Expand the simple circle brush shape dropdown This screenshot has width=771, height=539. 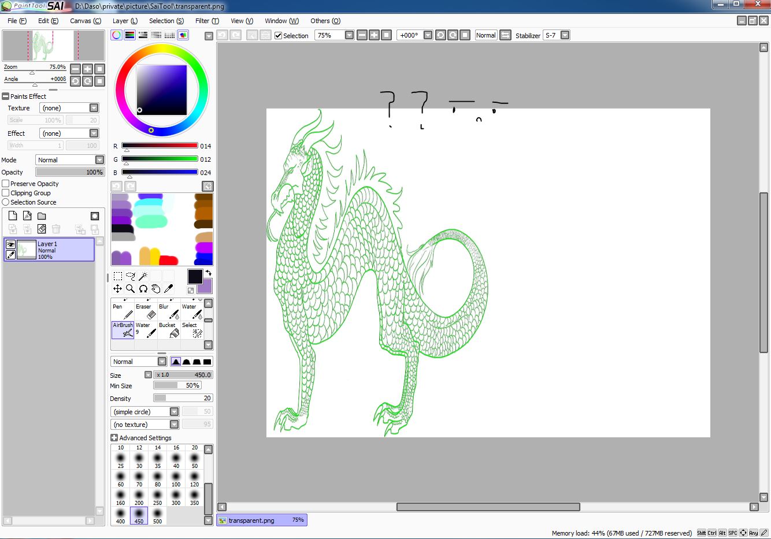pyautogui.click(x=174, y=412)
